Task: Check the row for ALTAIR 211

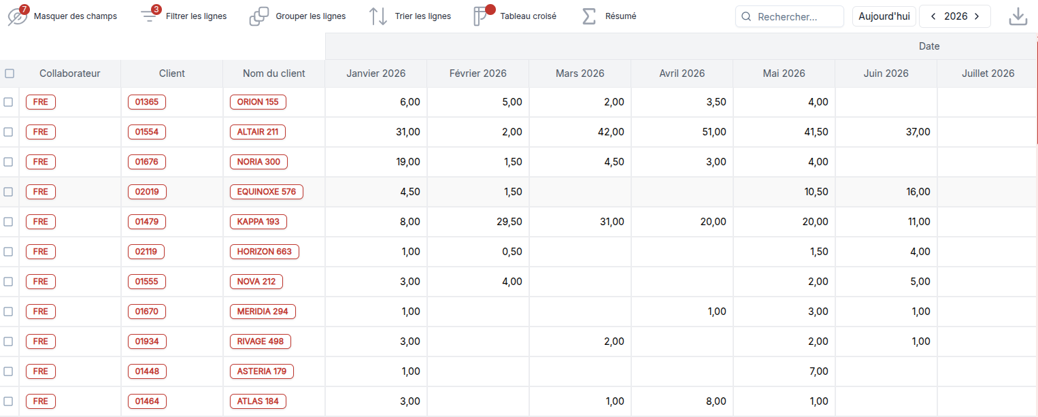Action: (x=8, y=132)
